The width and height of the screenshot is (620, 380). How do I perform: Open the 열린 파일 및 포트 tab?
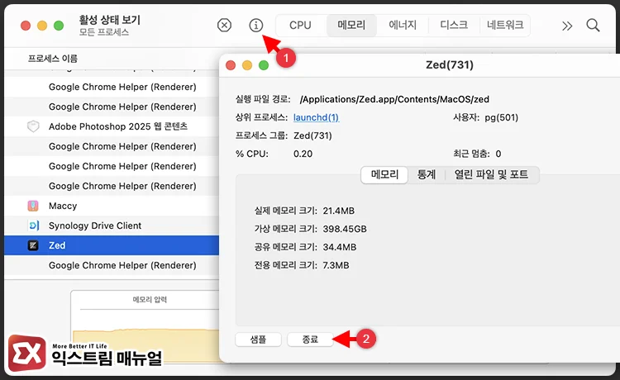coord(491,174)
